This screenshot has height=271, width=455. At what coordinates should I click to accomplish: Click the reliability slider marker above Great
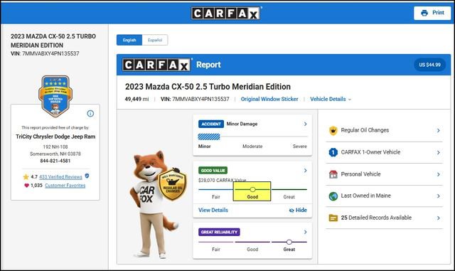pos(289,242)
